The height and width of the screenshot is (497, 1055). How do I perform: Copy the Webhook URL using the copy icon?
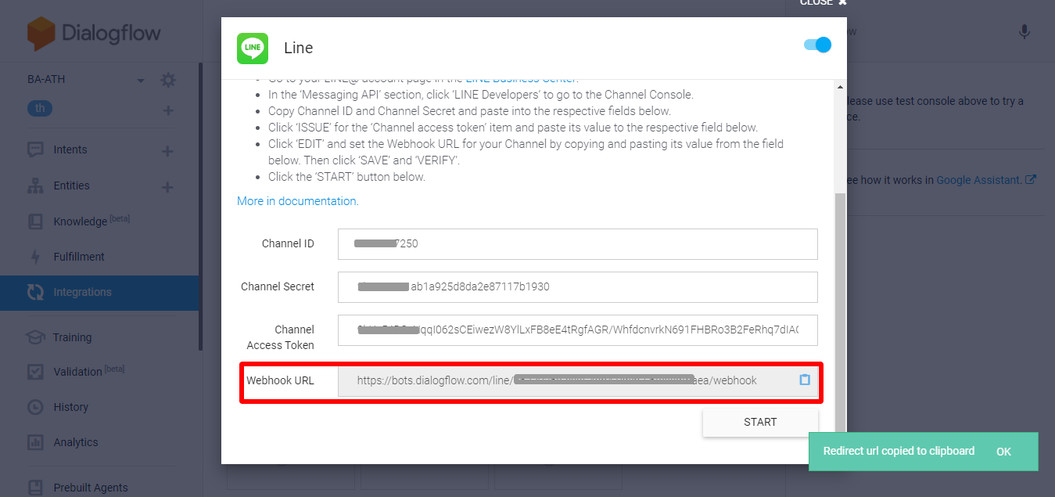[805, 380]
